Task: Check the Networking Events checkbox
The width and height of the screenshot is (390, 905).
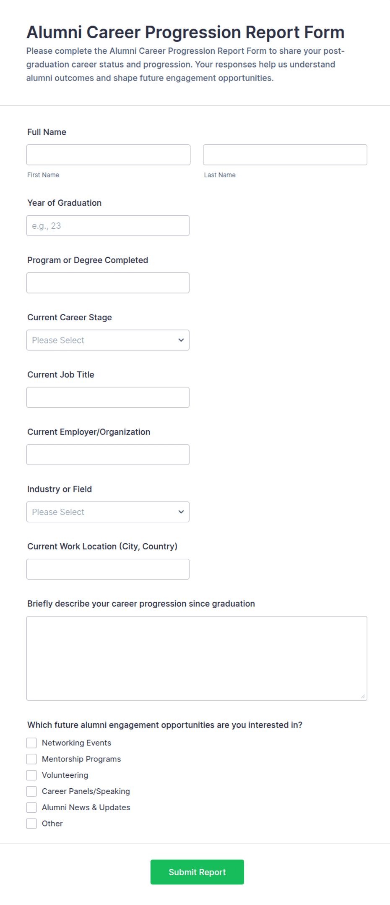Action: (x=31, y=743)
